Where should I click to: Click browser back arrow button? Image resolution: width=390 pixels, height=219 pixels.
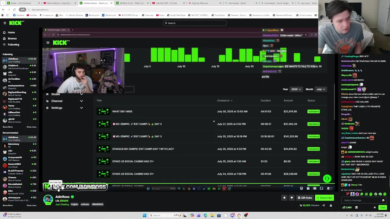(x=3, y=9)
